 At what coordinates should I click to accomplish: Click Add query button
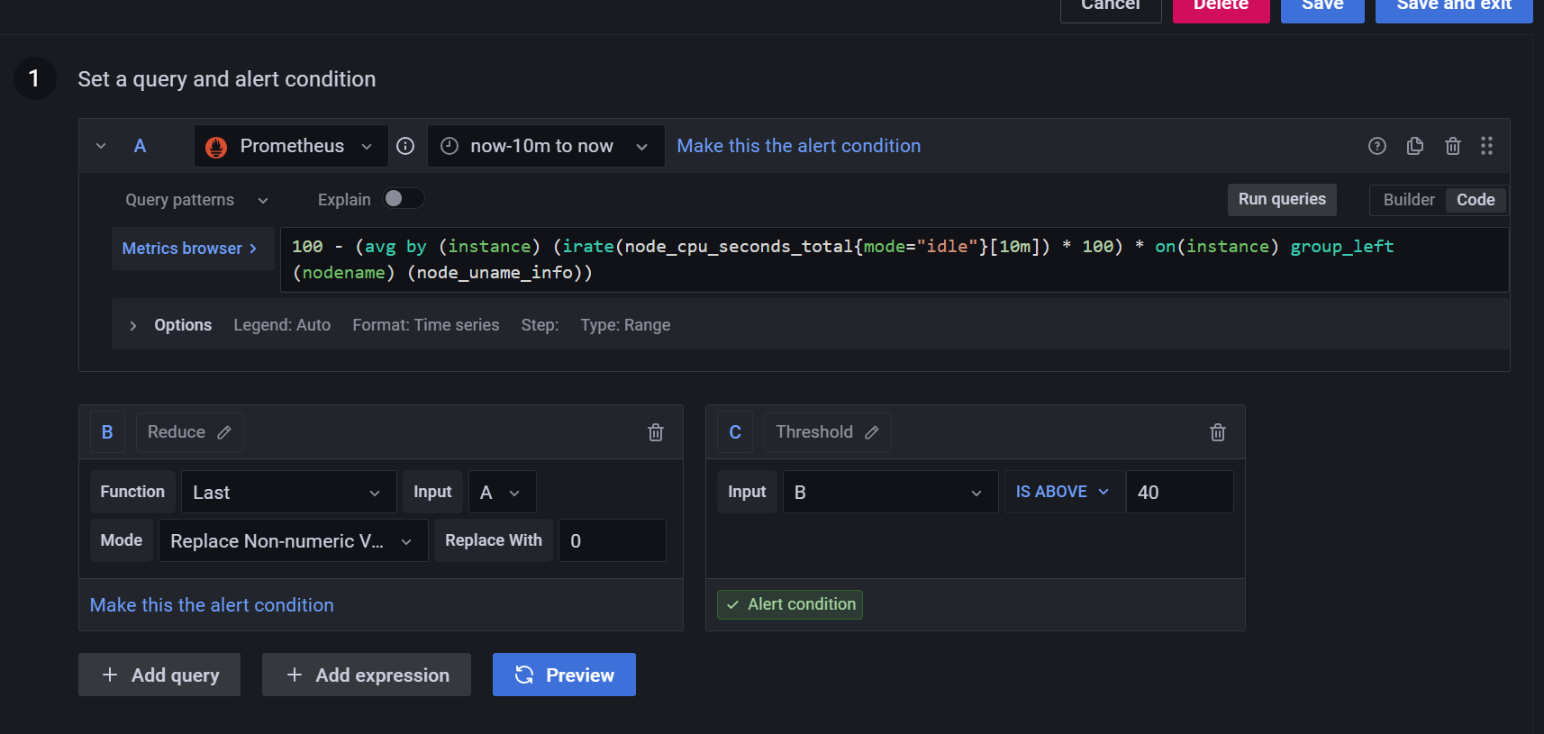click(x=159, y=675)
